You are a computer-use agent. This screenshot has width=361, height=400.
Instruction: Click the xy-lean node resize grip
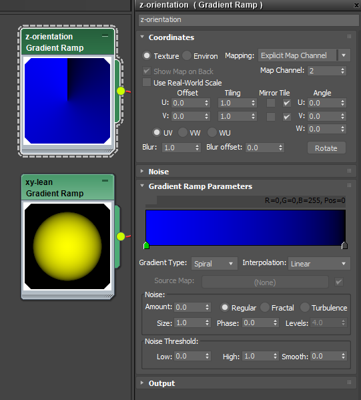[x=109, y=296]
